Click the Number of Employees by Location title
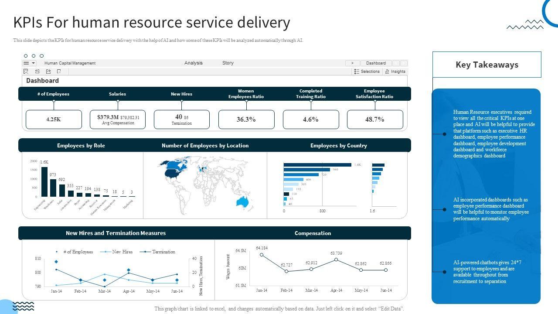The image size is (558, 314). [205, 146]
